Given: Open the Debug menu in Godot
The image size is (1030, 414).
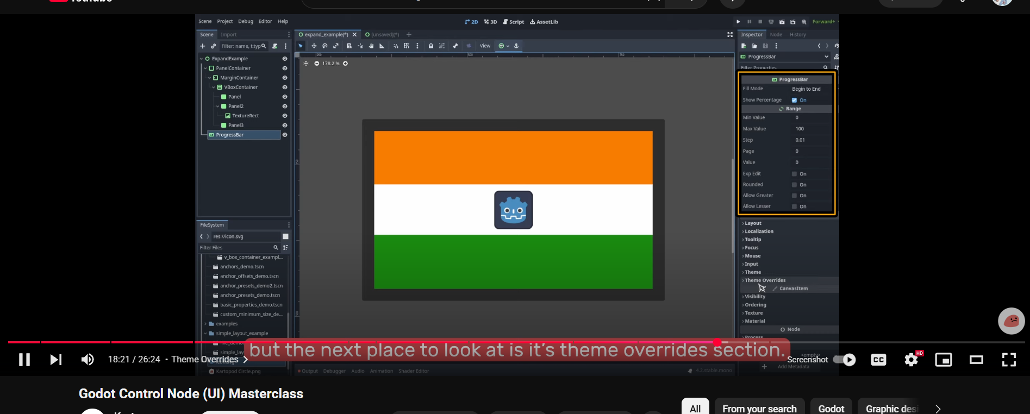Looking at the screenshot, I should pyautogui.click(x=246, y=22).
